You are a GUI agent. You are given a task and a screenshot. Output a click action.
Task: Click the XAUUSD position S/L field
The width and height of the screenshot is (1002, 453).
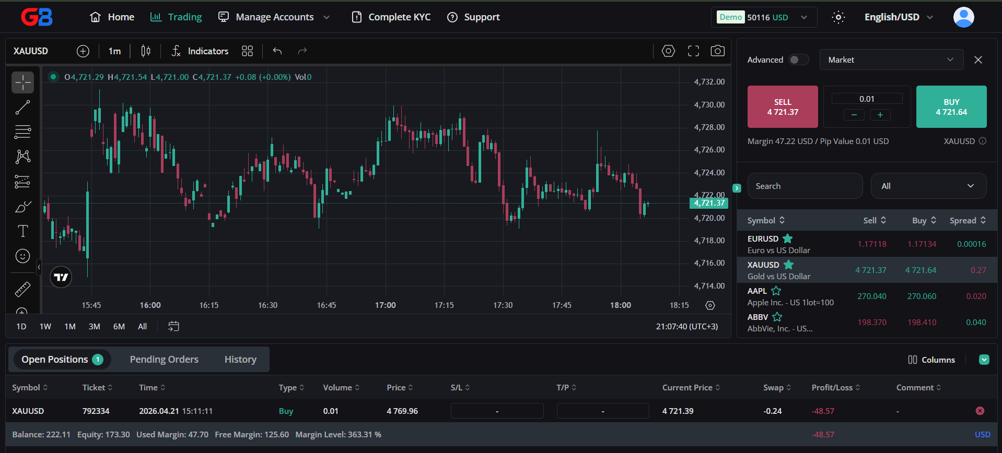coord(497,411)
